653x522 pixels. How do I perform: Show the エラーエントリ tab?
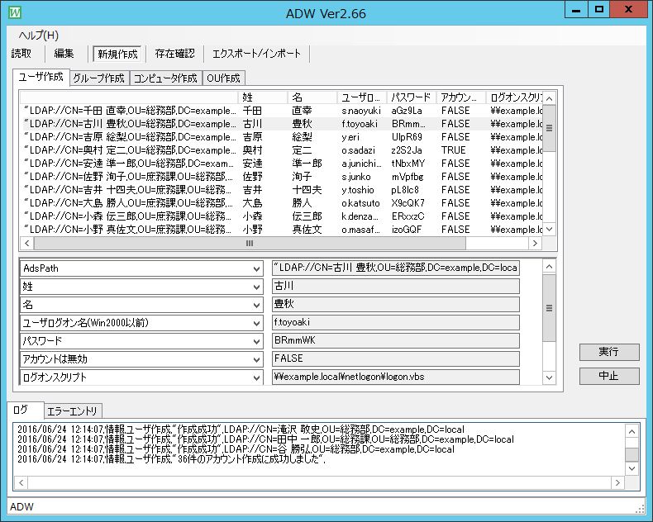click(73, 411)
